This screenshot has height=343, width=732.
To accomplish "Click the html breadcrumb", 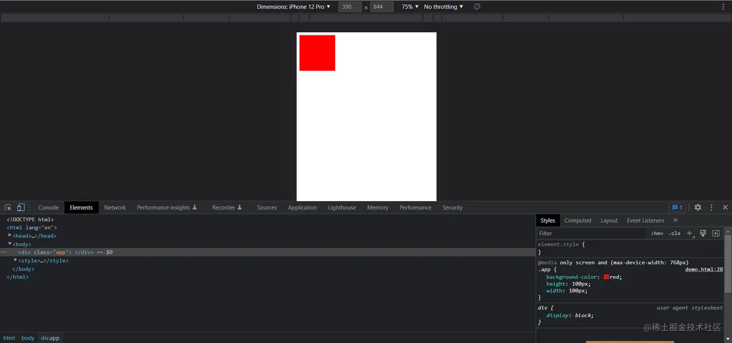I will 9,338.
